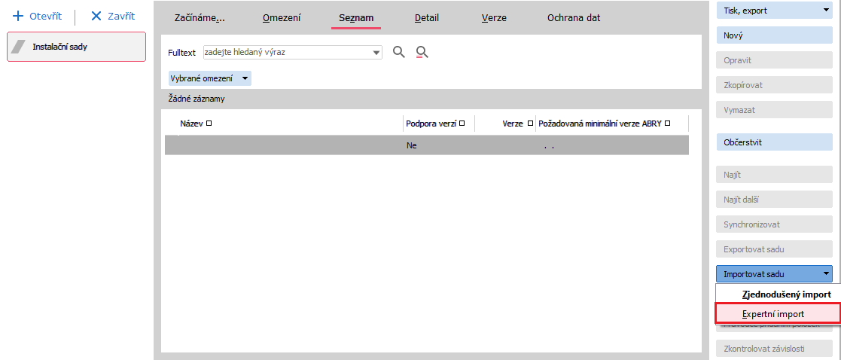Click the plus icon for Otevřít
The height and width of the screenshot is (360, 841).
pos(19,16)
